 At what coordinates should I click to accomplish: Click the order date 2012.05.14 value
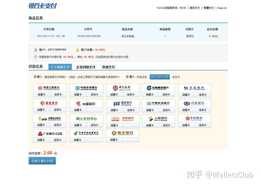[x=51, y=36]
